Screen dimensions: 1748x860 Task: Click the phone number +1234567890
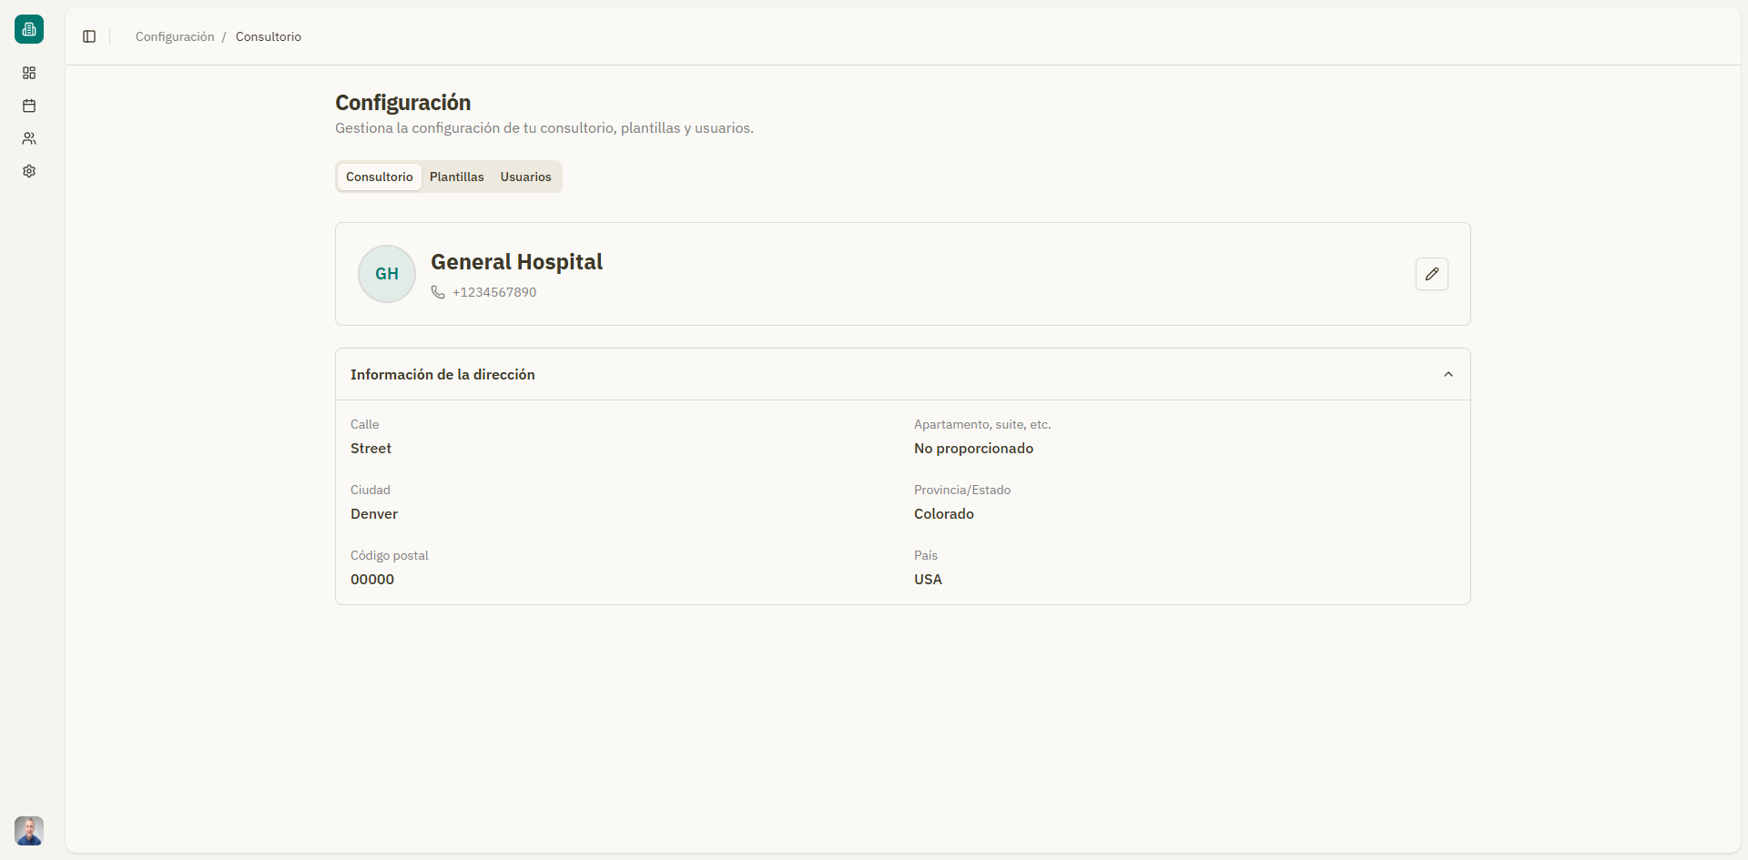coord(494,292)
